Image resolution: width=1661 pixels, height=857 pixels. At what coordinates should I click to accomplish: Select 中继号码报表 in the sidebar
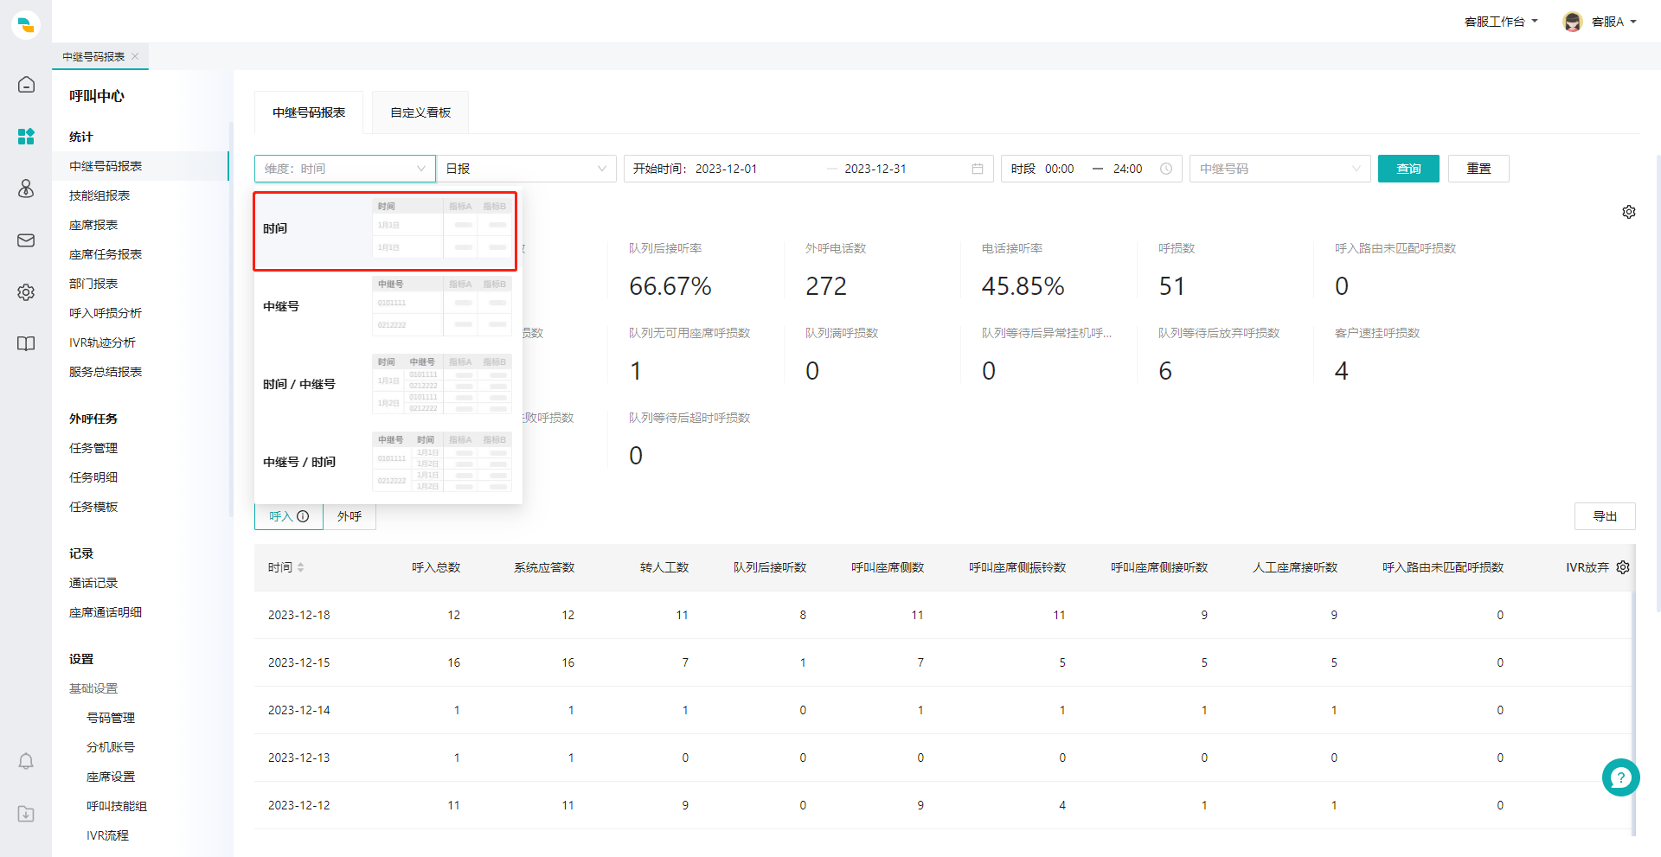106,166
